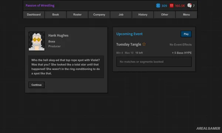This screenshot has height=133, width=222.
Task: Click the No Event Effects label
Action: pyautogui.click(x=181, y=45)
